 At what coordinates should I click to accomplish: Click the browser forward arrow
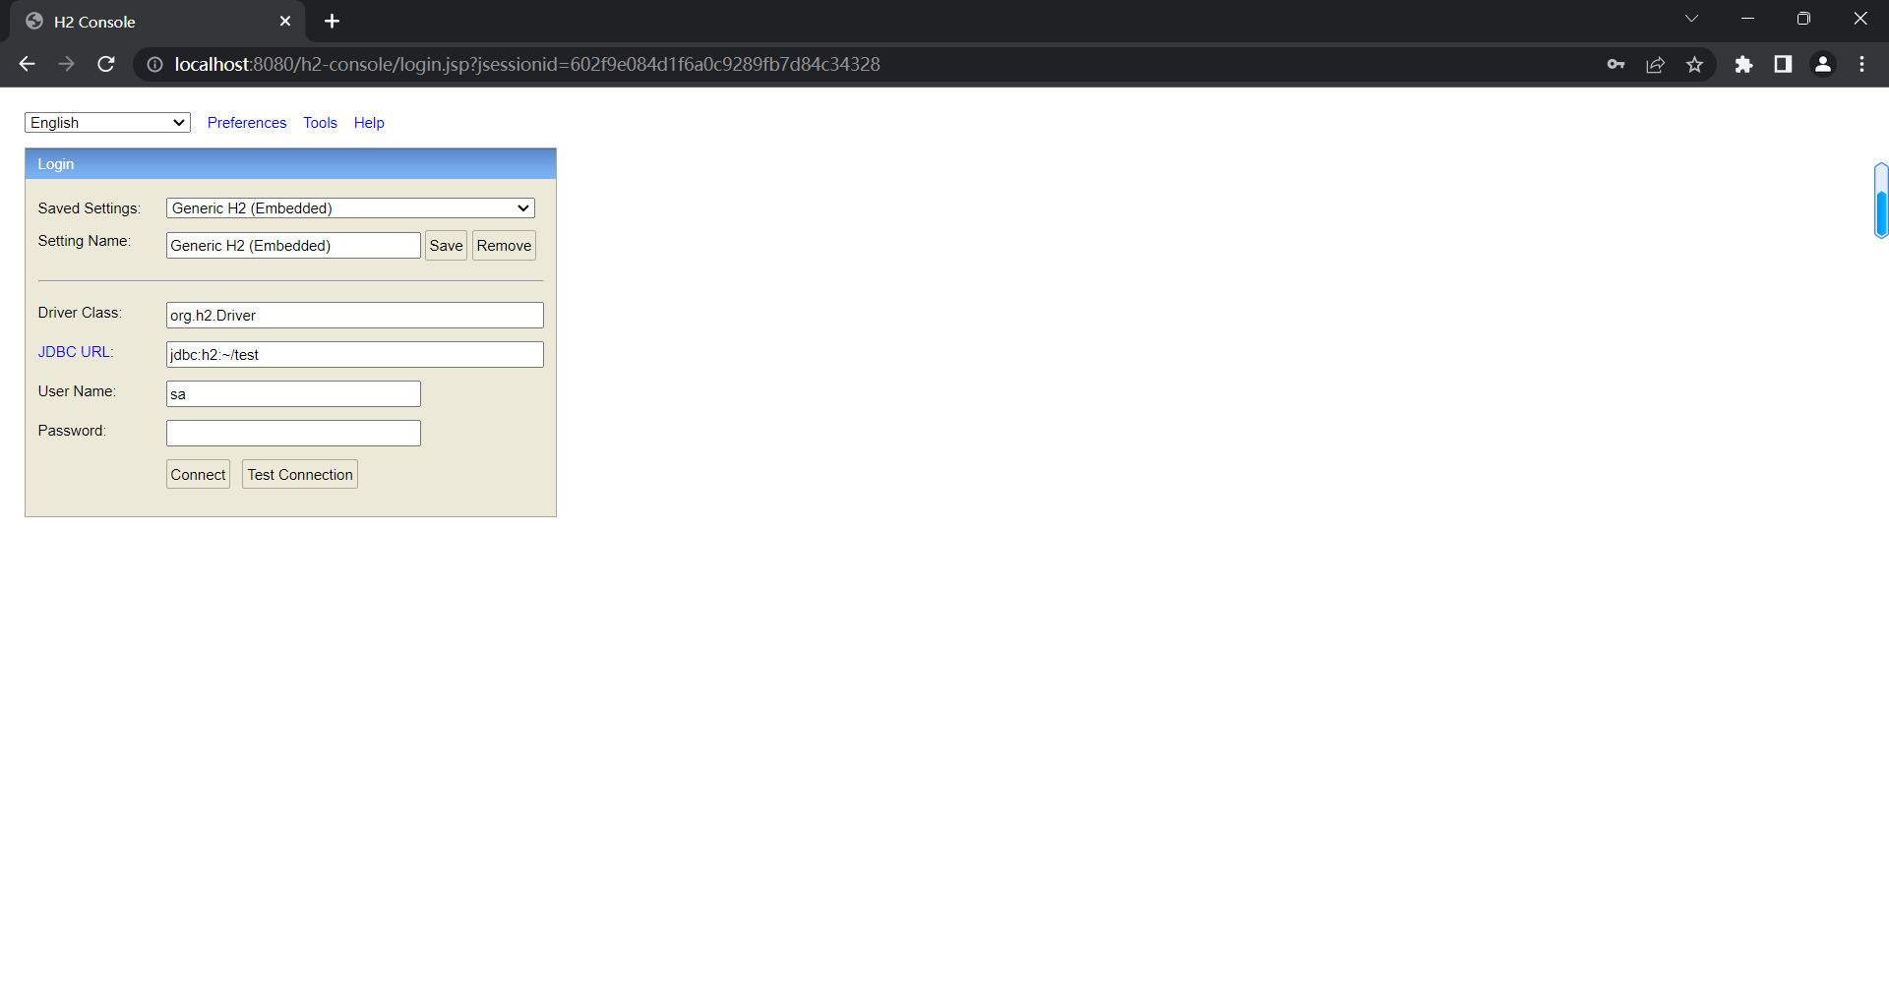tap(66, 64)
